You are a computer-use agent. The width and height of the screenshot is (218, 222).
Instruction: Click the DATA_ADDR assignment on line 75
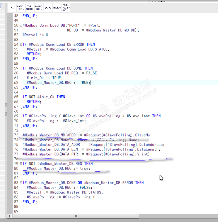pyautogui.click(x=93, y=145)
